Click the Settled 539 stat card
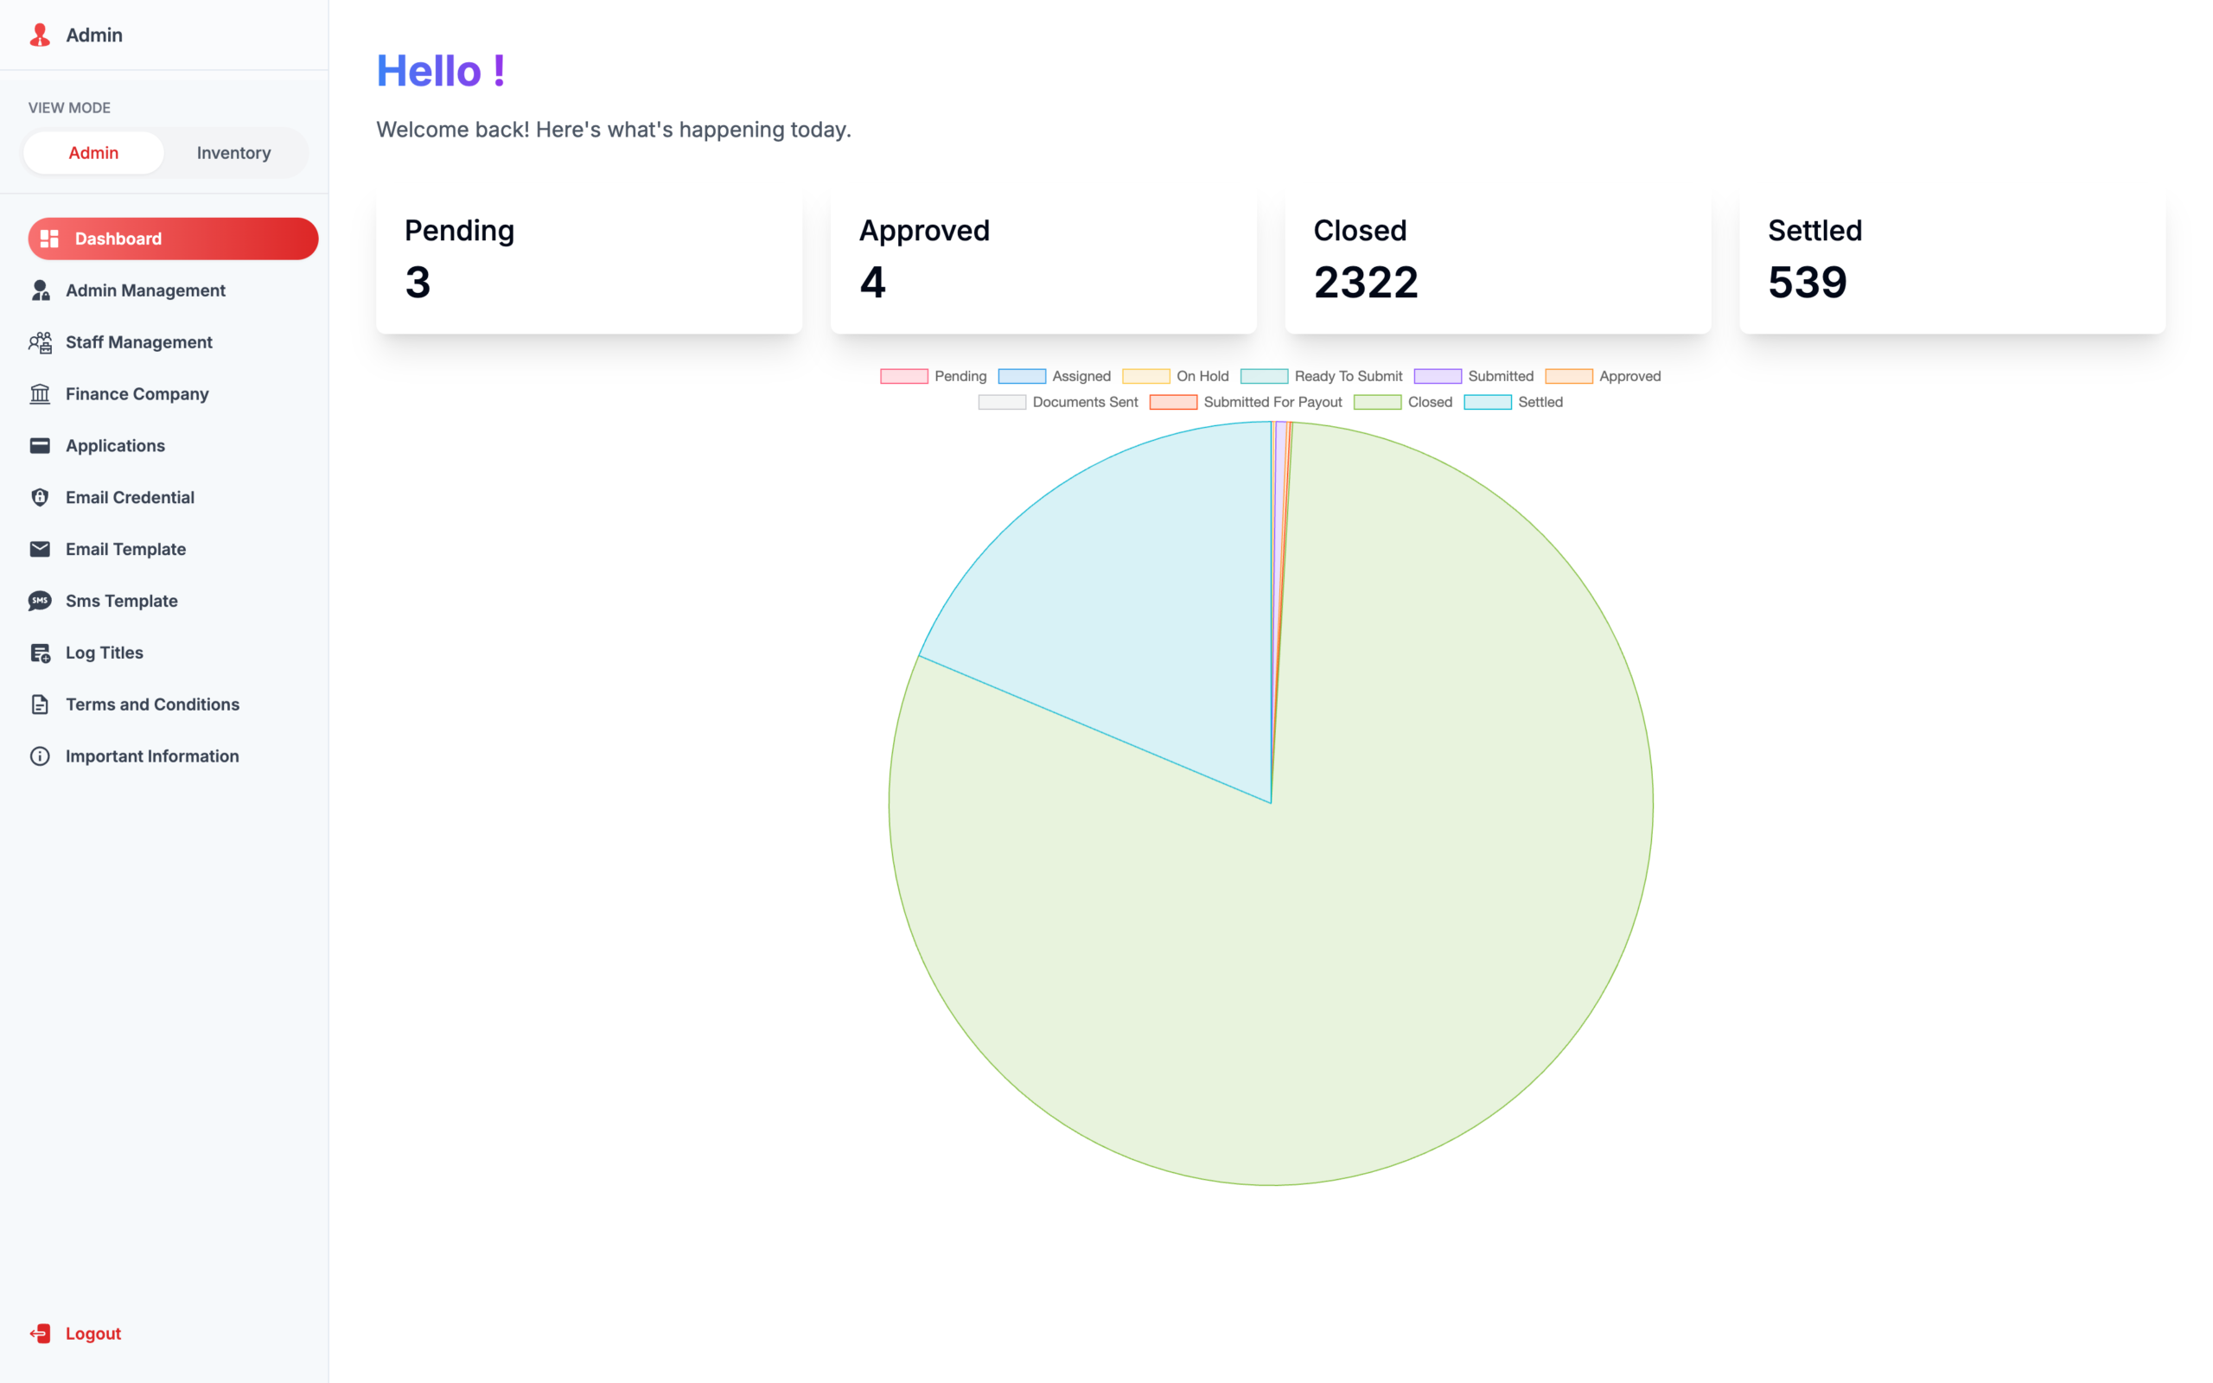The image size is (2213, 1383). (x=1953, y=261)
